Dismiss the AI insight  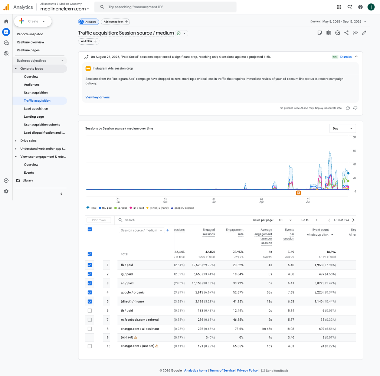tap(346, 57)
